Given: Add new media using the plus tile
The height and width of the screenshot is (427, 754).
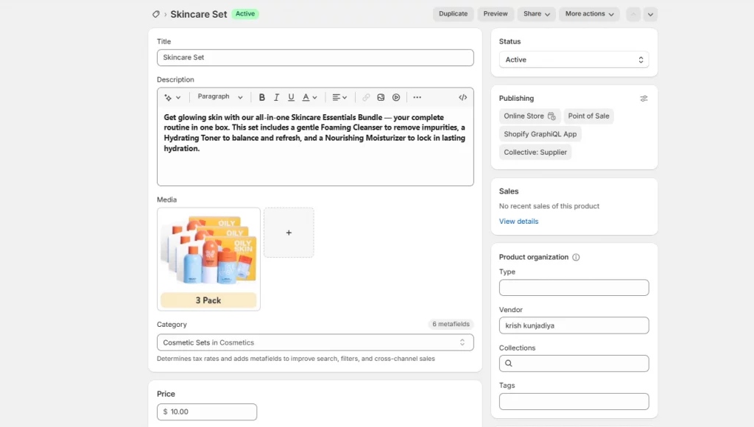Looking at the screenshot, I should (x=289, y=233).
